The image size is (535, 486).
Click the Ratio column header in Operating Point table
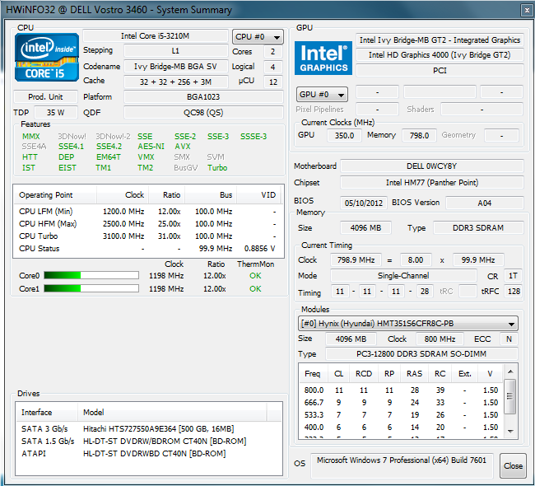pos(167,195)
